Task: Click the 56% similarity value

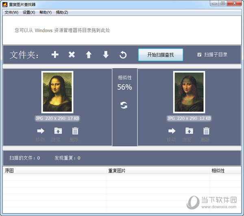Action: [x=124, y=87]
